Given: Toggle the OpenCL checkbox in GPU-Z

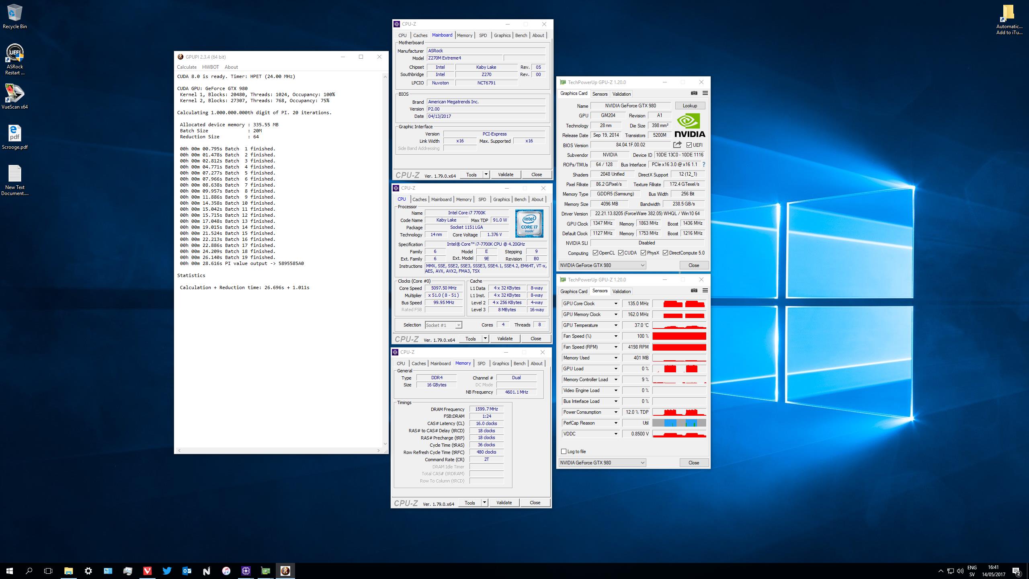Looking at the screenshot, I should tap(596, 253).
